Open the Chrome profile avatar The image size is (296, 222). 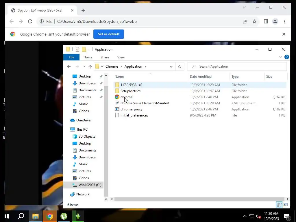coord(275,21)
